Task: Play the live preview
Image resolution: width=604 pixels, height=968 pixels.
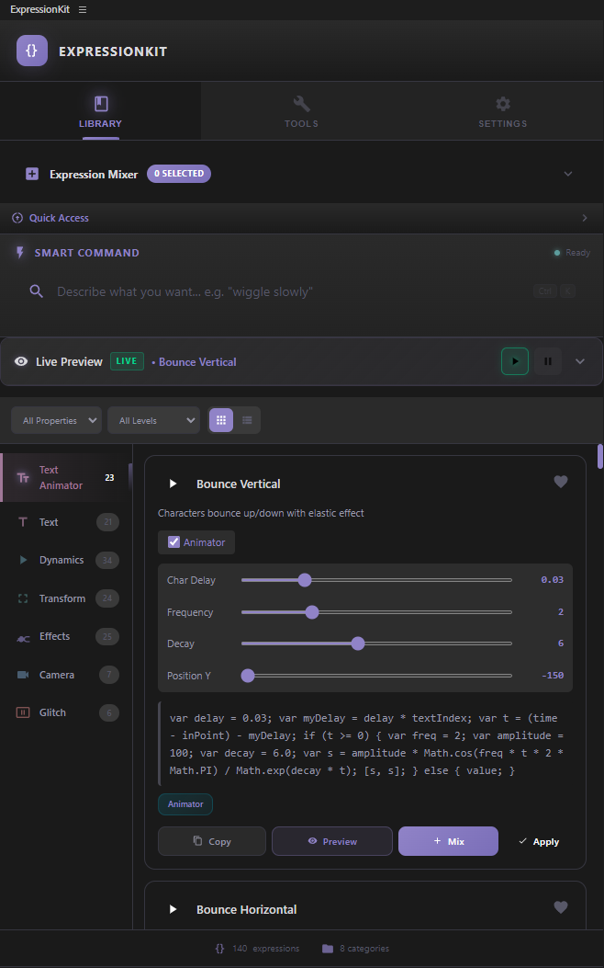Action: click(x=515, y=361)
